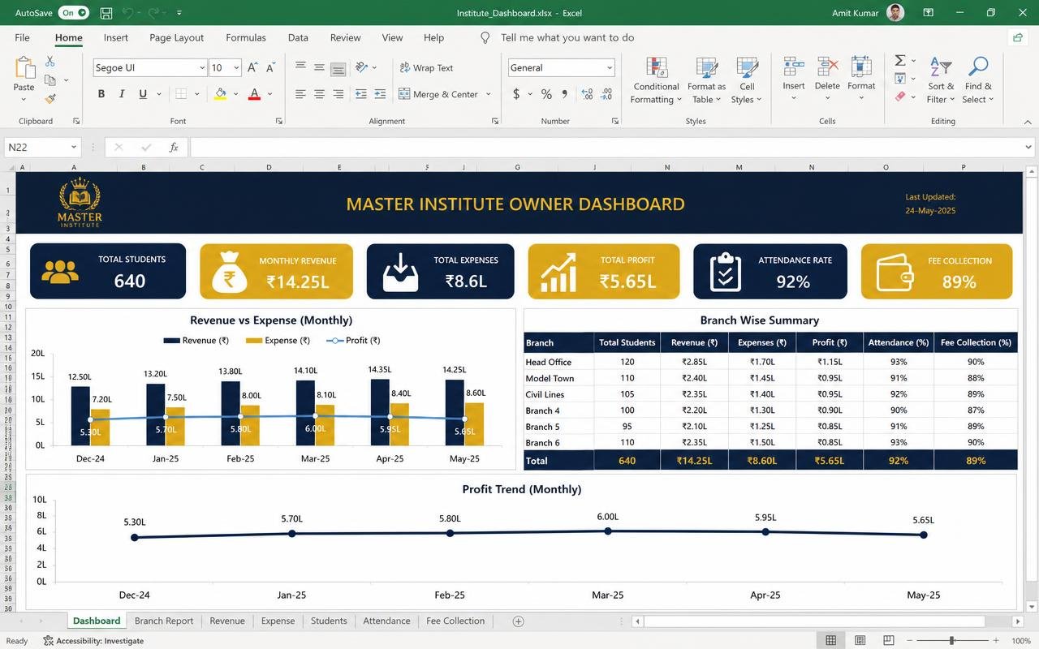Image resolution: width=1039 pixels, height=649 pixels.
Task: Click the zoom slider handle
Action: pos(951,641)
